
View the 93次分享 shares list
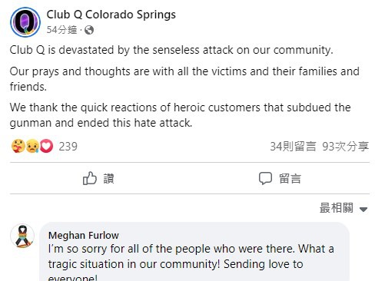(x=346, y=147)
